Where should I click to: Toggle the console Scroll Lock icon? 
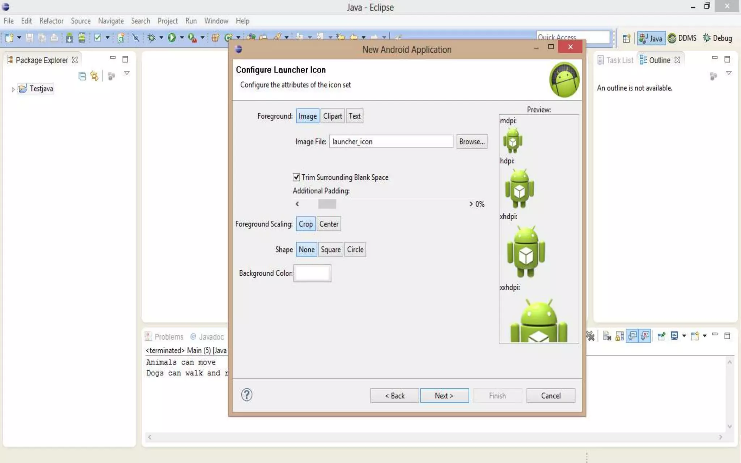[619, 336]
